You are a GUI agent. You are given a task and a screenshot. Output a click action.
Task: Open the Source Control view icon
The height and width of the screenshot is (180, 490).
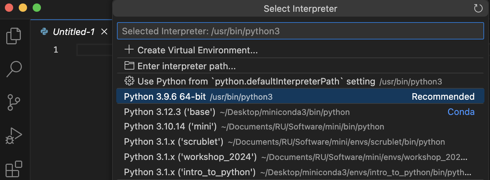coord(14,102)
